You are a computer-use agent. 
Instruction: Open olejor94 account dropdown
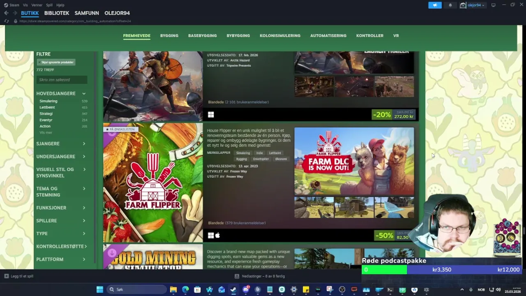(473, 5)
